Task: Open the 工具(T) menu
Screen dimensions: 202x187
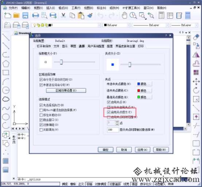Action: point(76,8)
